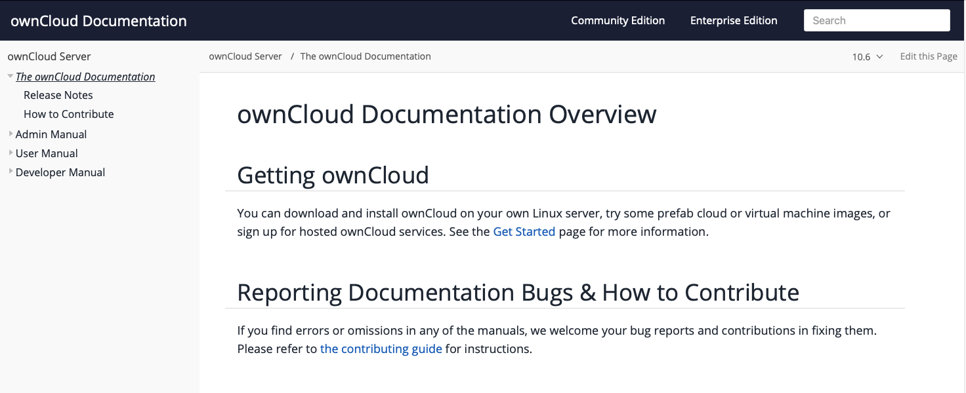
Task: Open the Community Edition section
Action: tap(618, 20)
